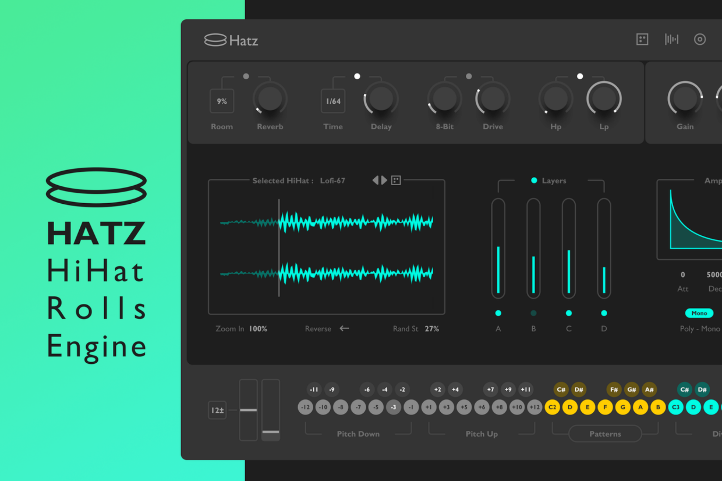Select next HiHat sample arrow

click(384, 180)
